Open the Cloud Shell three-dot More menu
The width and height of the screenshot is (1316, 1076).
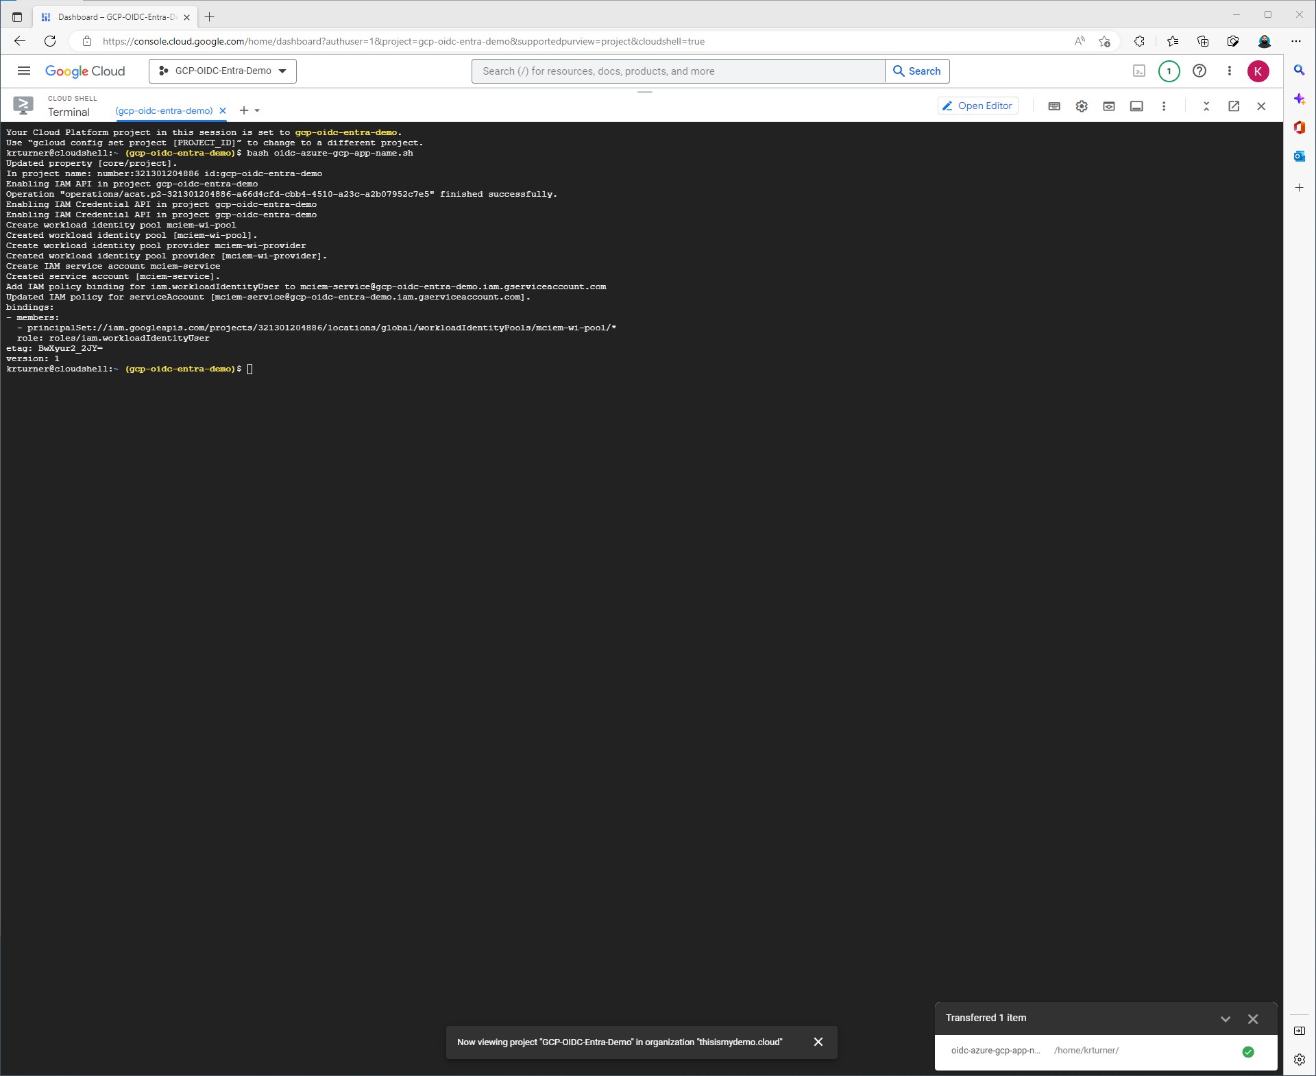pyautogui.click(x=1164, y=106)
